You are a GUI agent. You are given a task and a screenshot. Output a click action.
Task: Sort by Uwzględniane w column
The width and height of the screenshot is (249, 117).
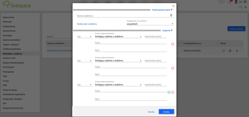point(200,43)
